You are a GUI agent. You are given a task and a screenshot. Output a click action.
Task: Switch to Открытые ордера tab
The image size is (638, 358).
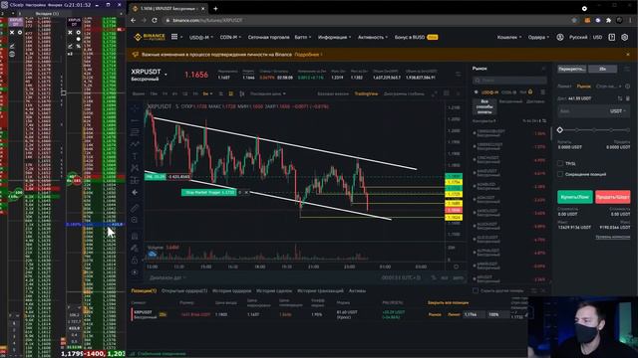pos(184,290)
